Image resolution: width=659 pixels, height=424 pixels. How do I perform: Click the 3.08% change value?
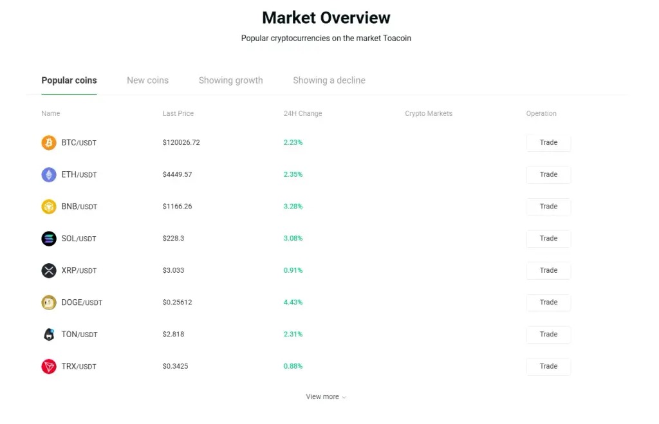click(x=293, y=238)
